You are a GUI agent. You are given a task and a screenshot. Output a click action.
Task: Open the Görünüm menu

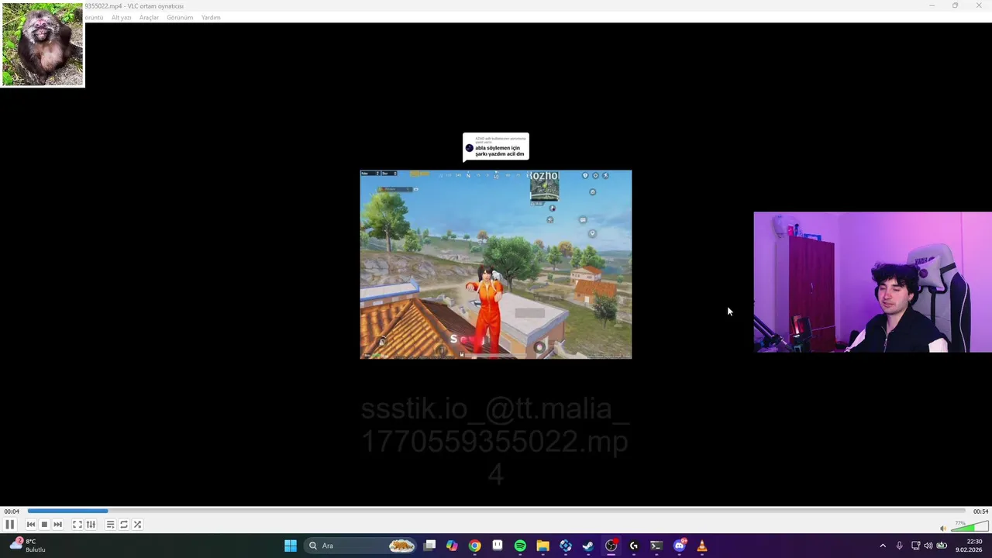(x=180, y=17)
